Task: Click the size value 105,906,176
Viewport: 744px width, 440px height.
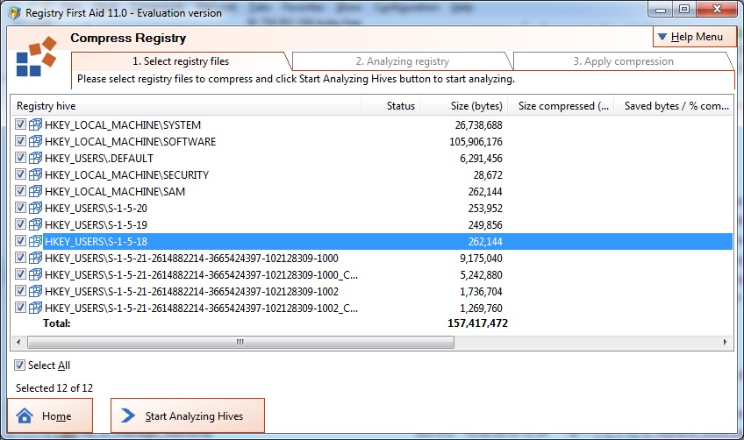Action: (476, 141)
